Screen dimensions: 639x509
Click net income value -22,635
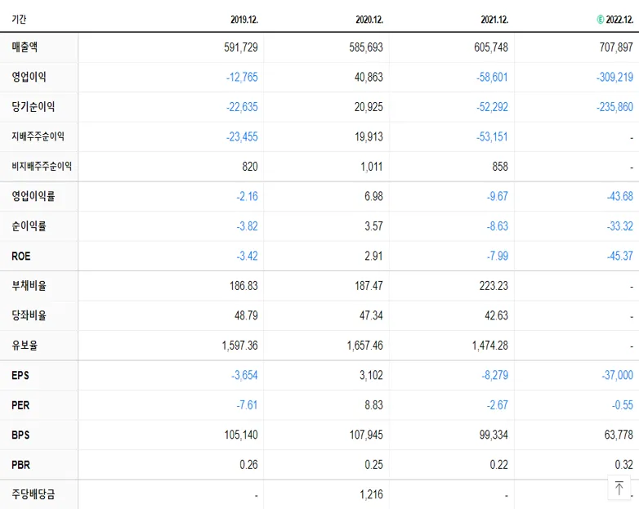[x=242, y=107]
